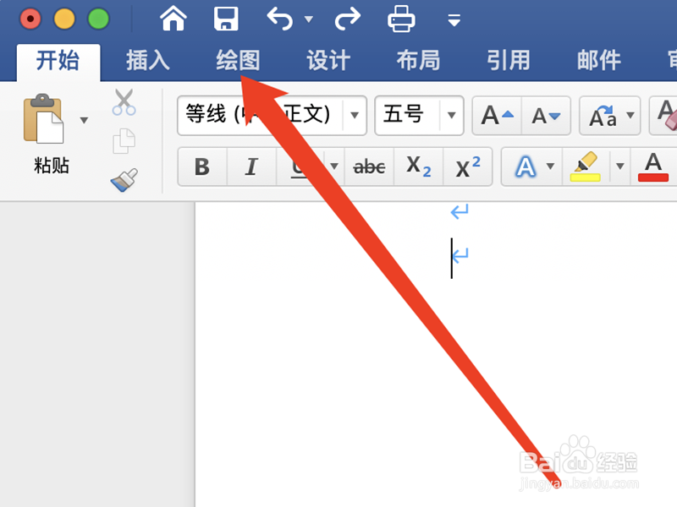Switch to the 绘图 ribbon tab
This screenshot has height=507, width=677.
(x=236, y=60)
